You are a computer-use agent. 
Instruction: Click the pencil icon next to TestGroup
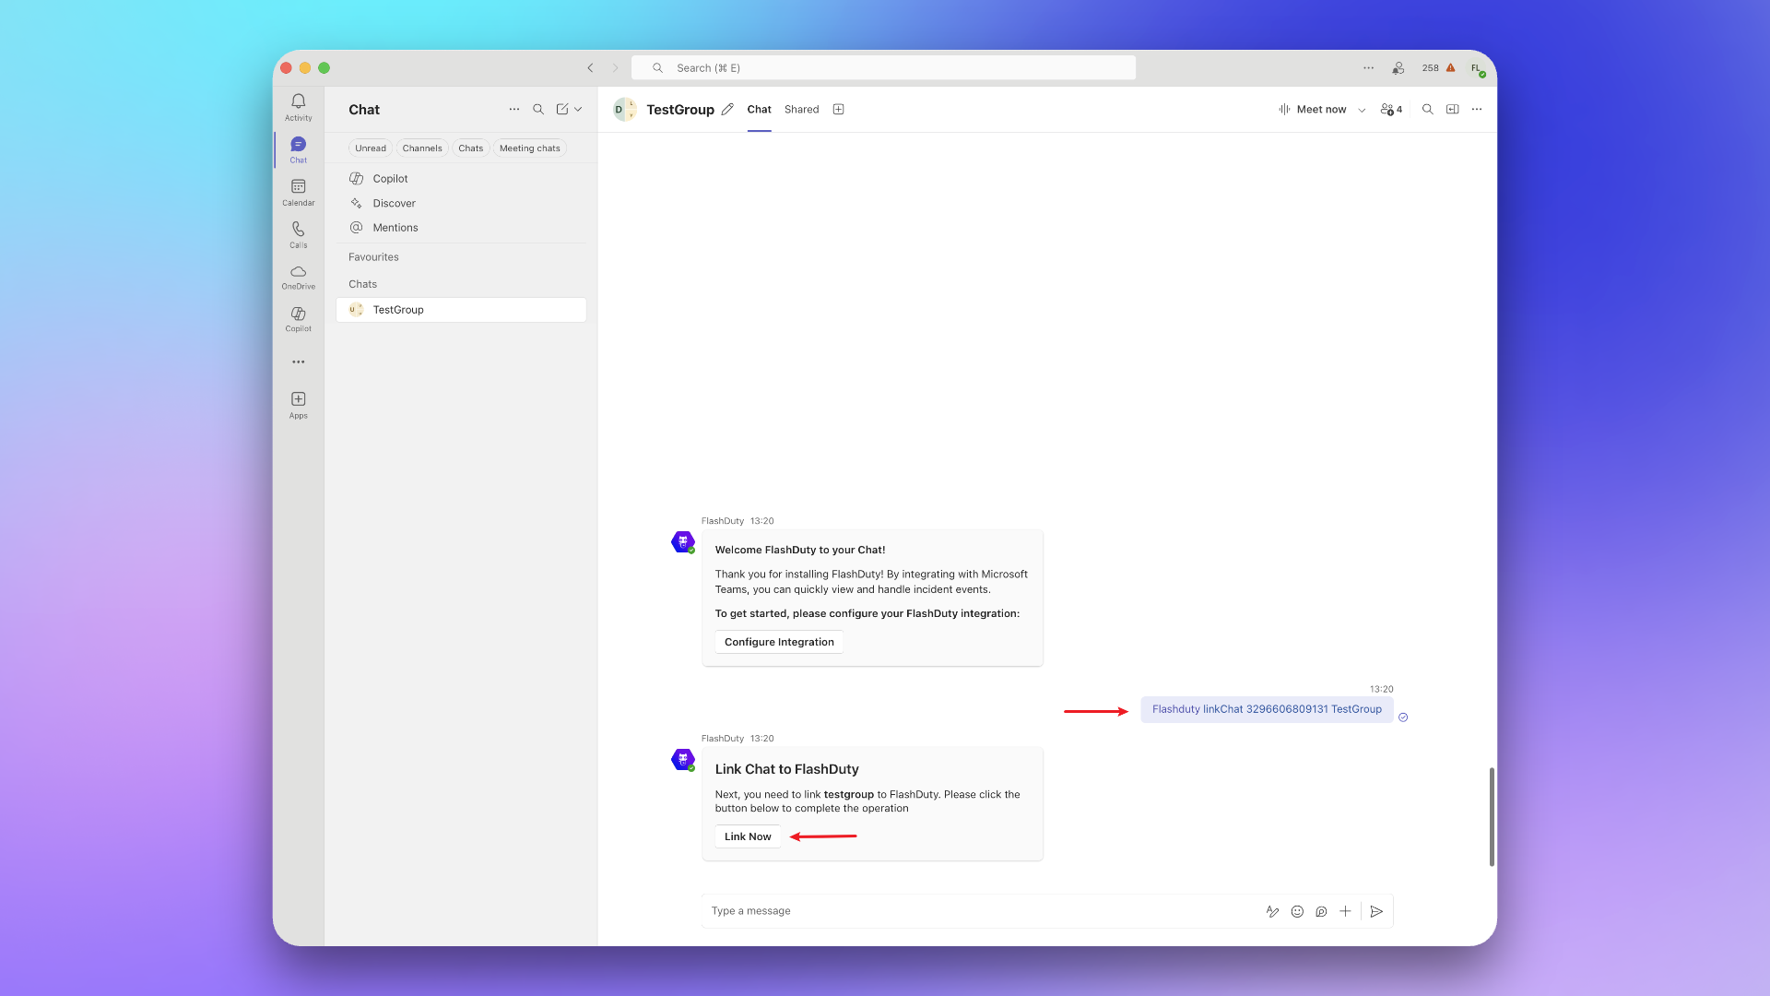(727, 109)
